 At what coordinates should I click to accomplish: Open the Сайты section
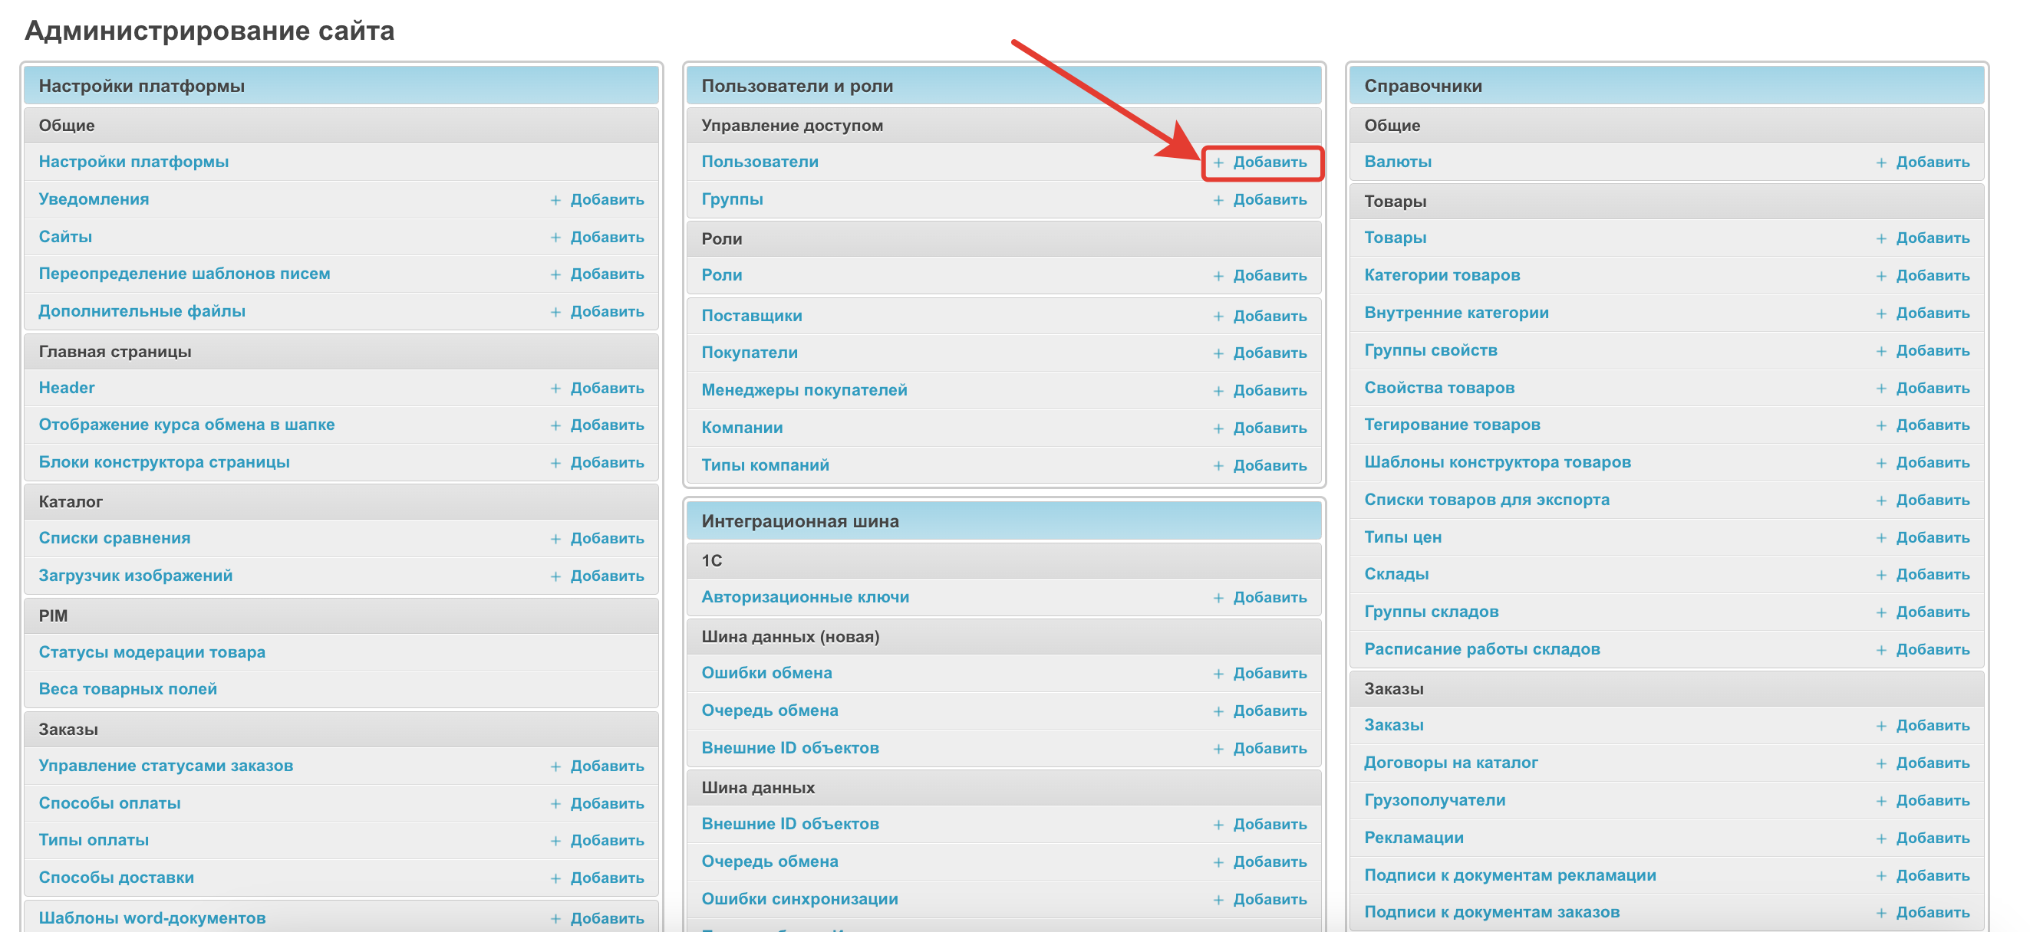[65, 237]
